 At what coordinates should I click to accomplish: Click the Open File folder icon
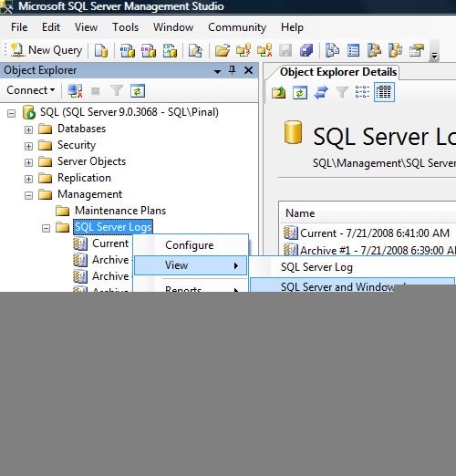223,50
